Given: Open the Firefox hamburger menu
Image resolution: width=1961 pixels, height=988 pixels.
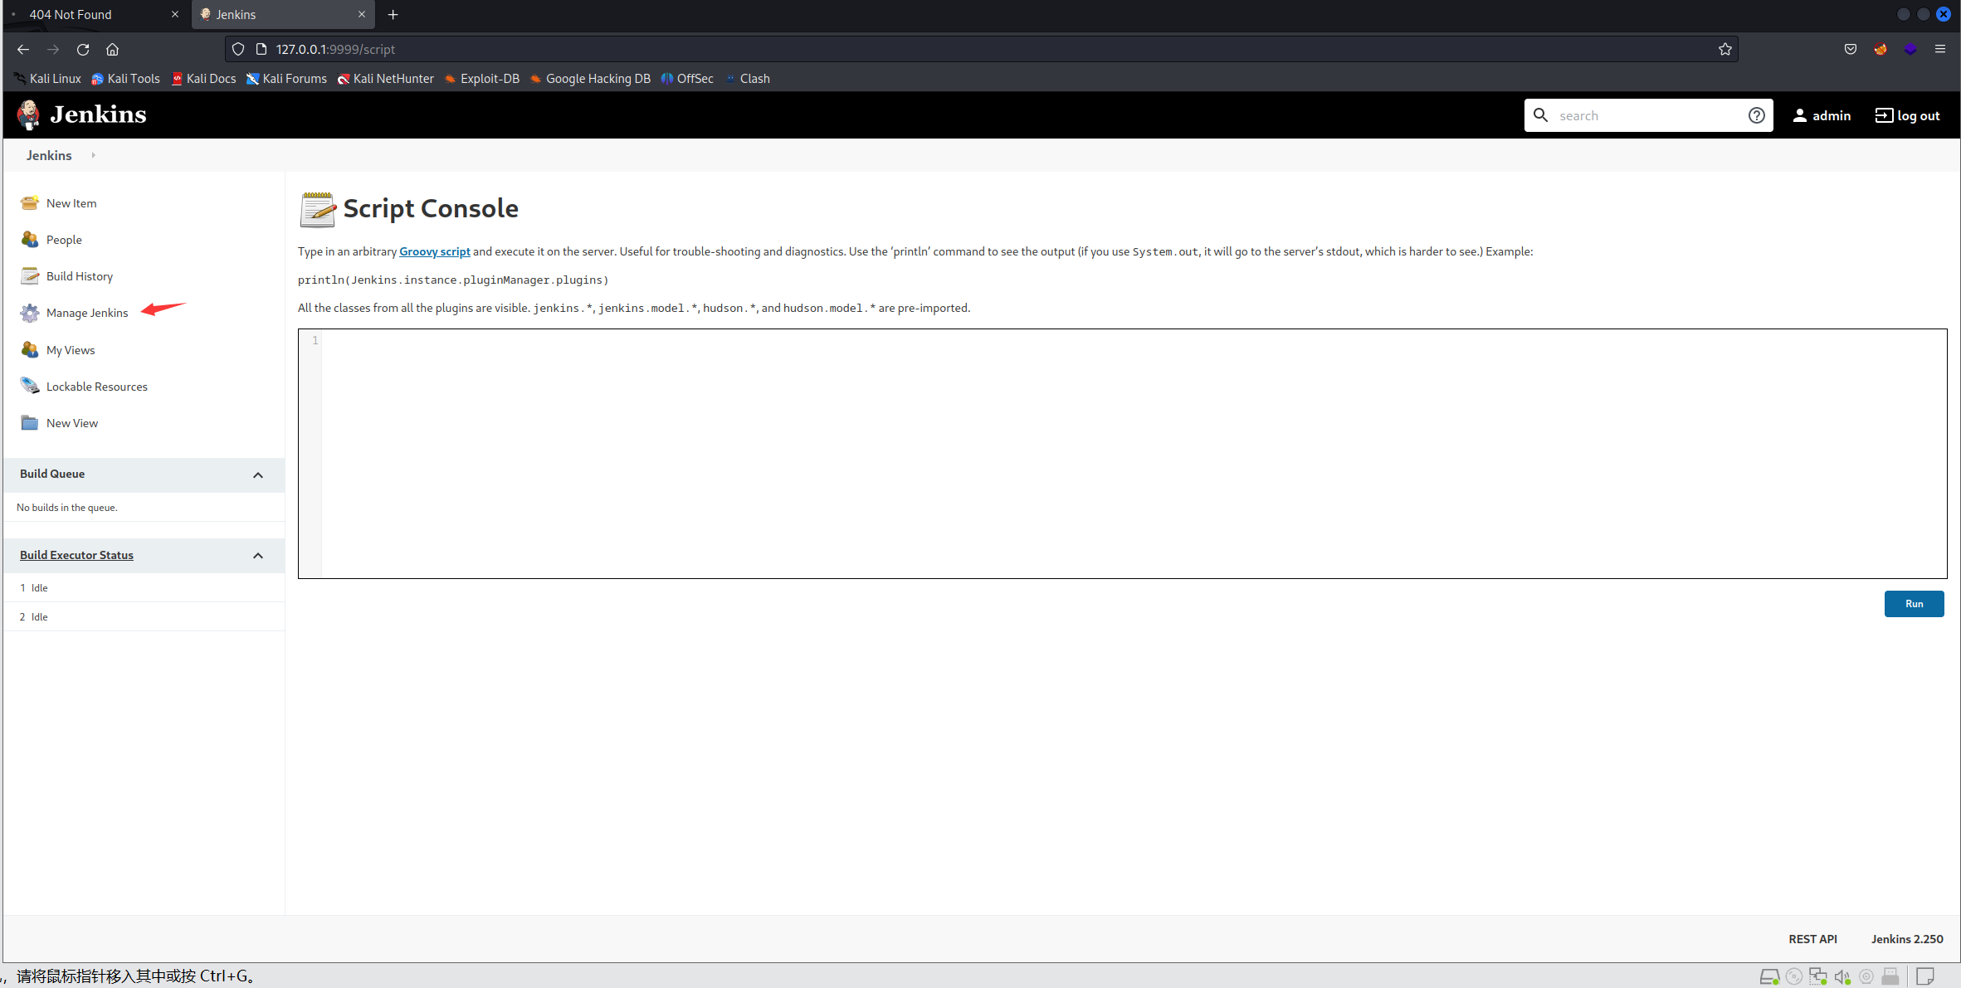Looking at the screenshot, I should pyautogui.click(x=1939, y=49).
